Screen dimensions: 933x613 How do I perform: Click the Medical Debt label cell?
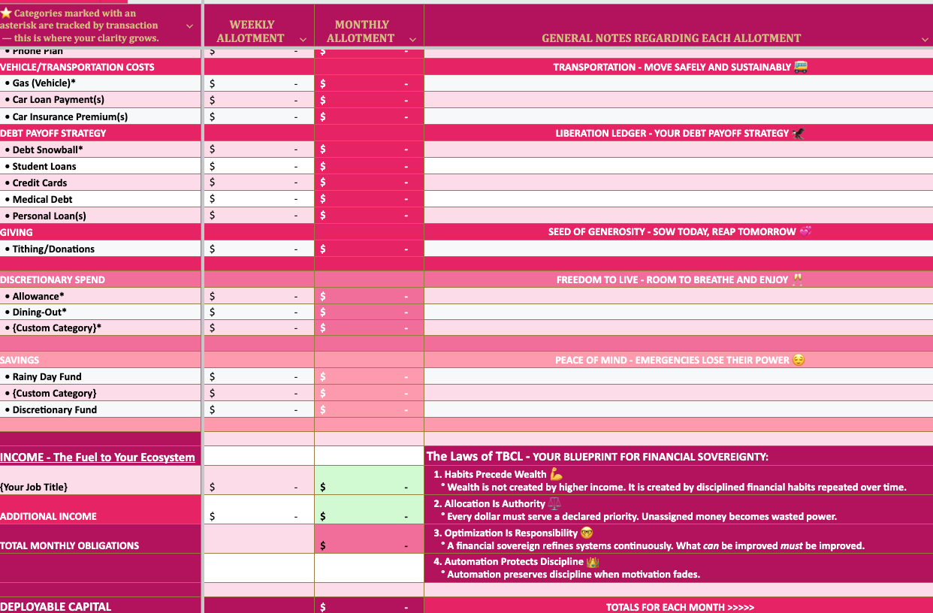coord(101,199)
